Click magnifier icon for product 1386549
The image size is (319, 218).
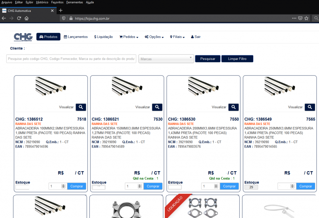tap(310, 107)
